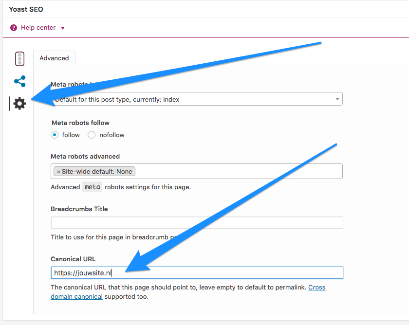This screenshot has width=409, height=325.
Task: Click the Help center question mark icon
Action: click(x=14, y=28)
